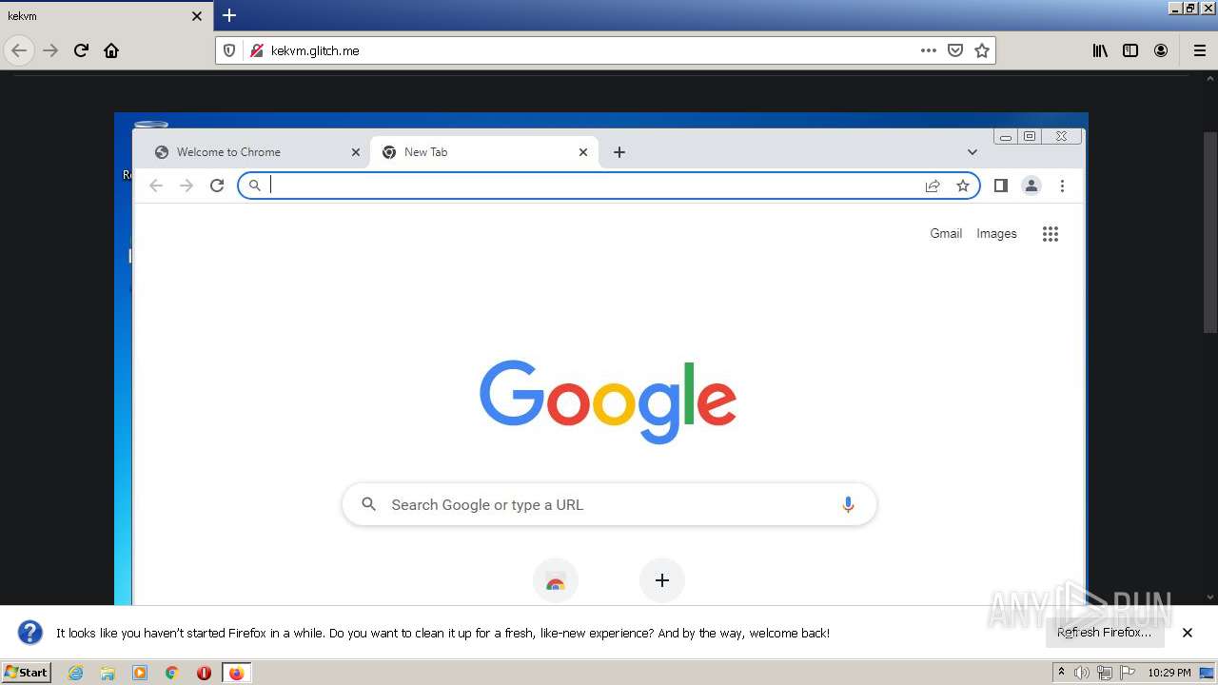Click the taskbar clock
Image resolution: width=1218 pixels, height=685 pixels.
click(x=1169, y=673)
